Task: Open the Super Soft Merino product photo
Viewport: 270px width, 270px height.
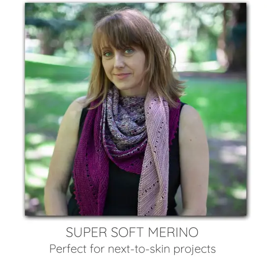Action: point(135,109)
